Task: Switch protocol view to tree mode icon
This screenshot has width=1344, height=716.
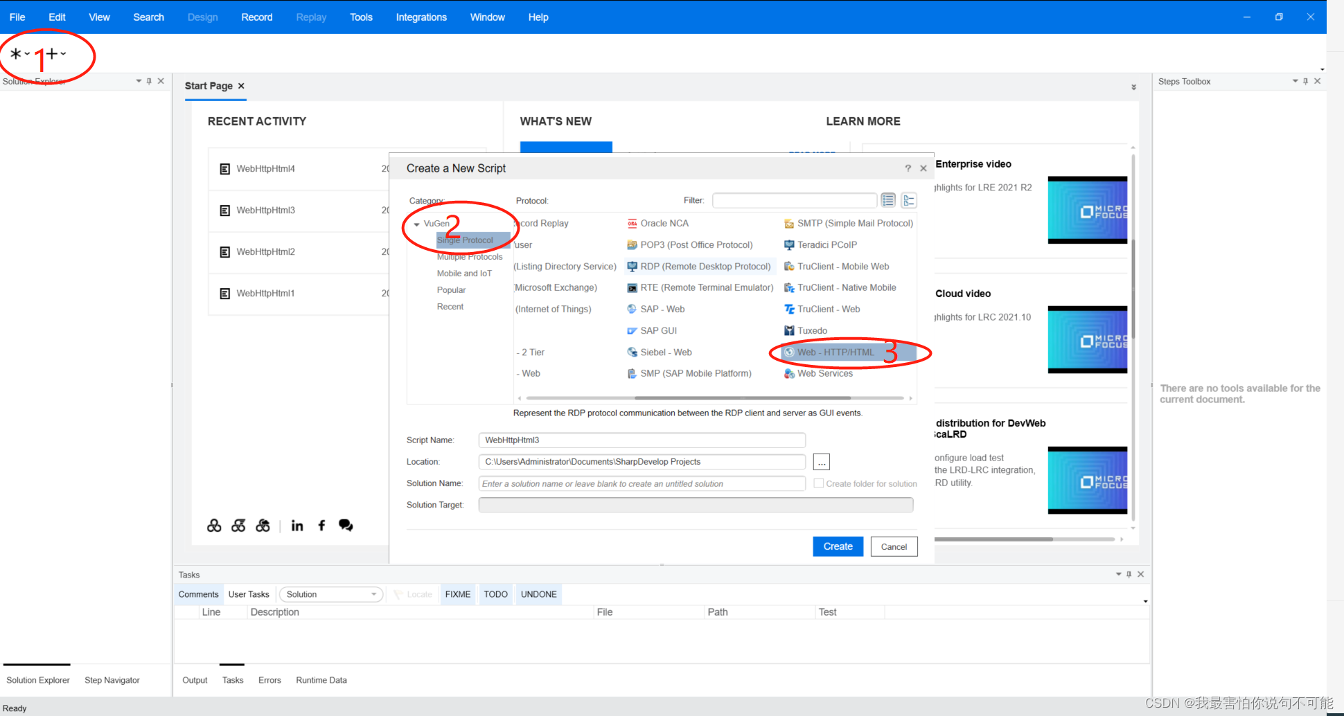Action: tap(909, 200)
